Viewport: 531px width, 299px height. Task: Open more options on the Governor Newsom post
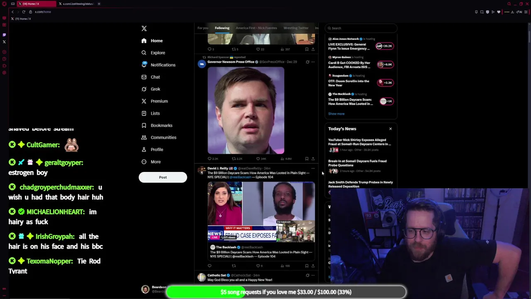point(313,62)
